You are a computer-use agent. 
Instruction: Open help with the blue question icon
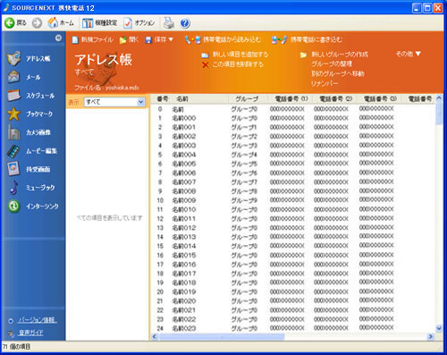pyautogui.click(x=185, y=23)
